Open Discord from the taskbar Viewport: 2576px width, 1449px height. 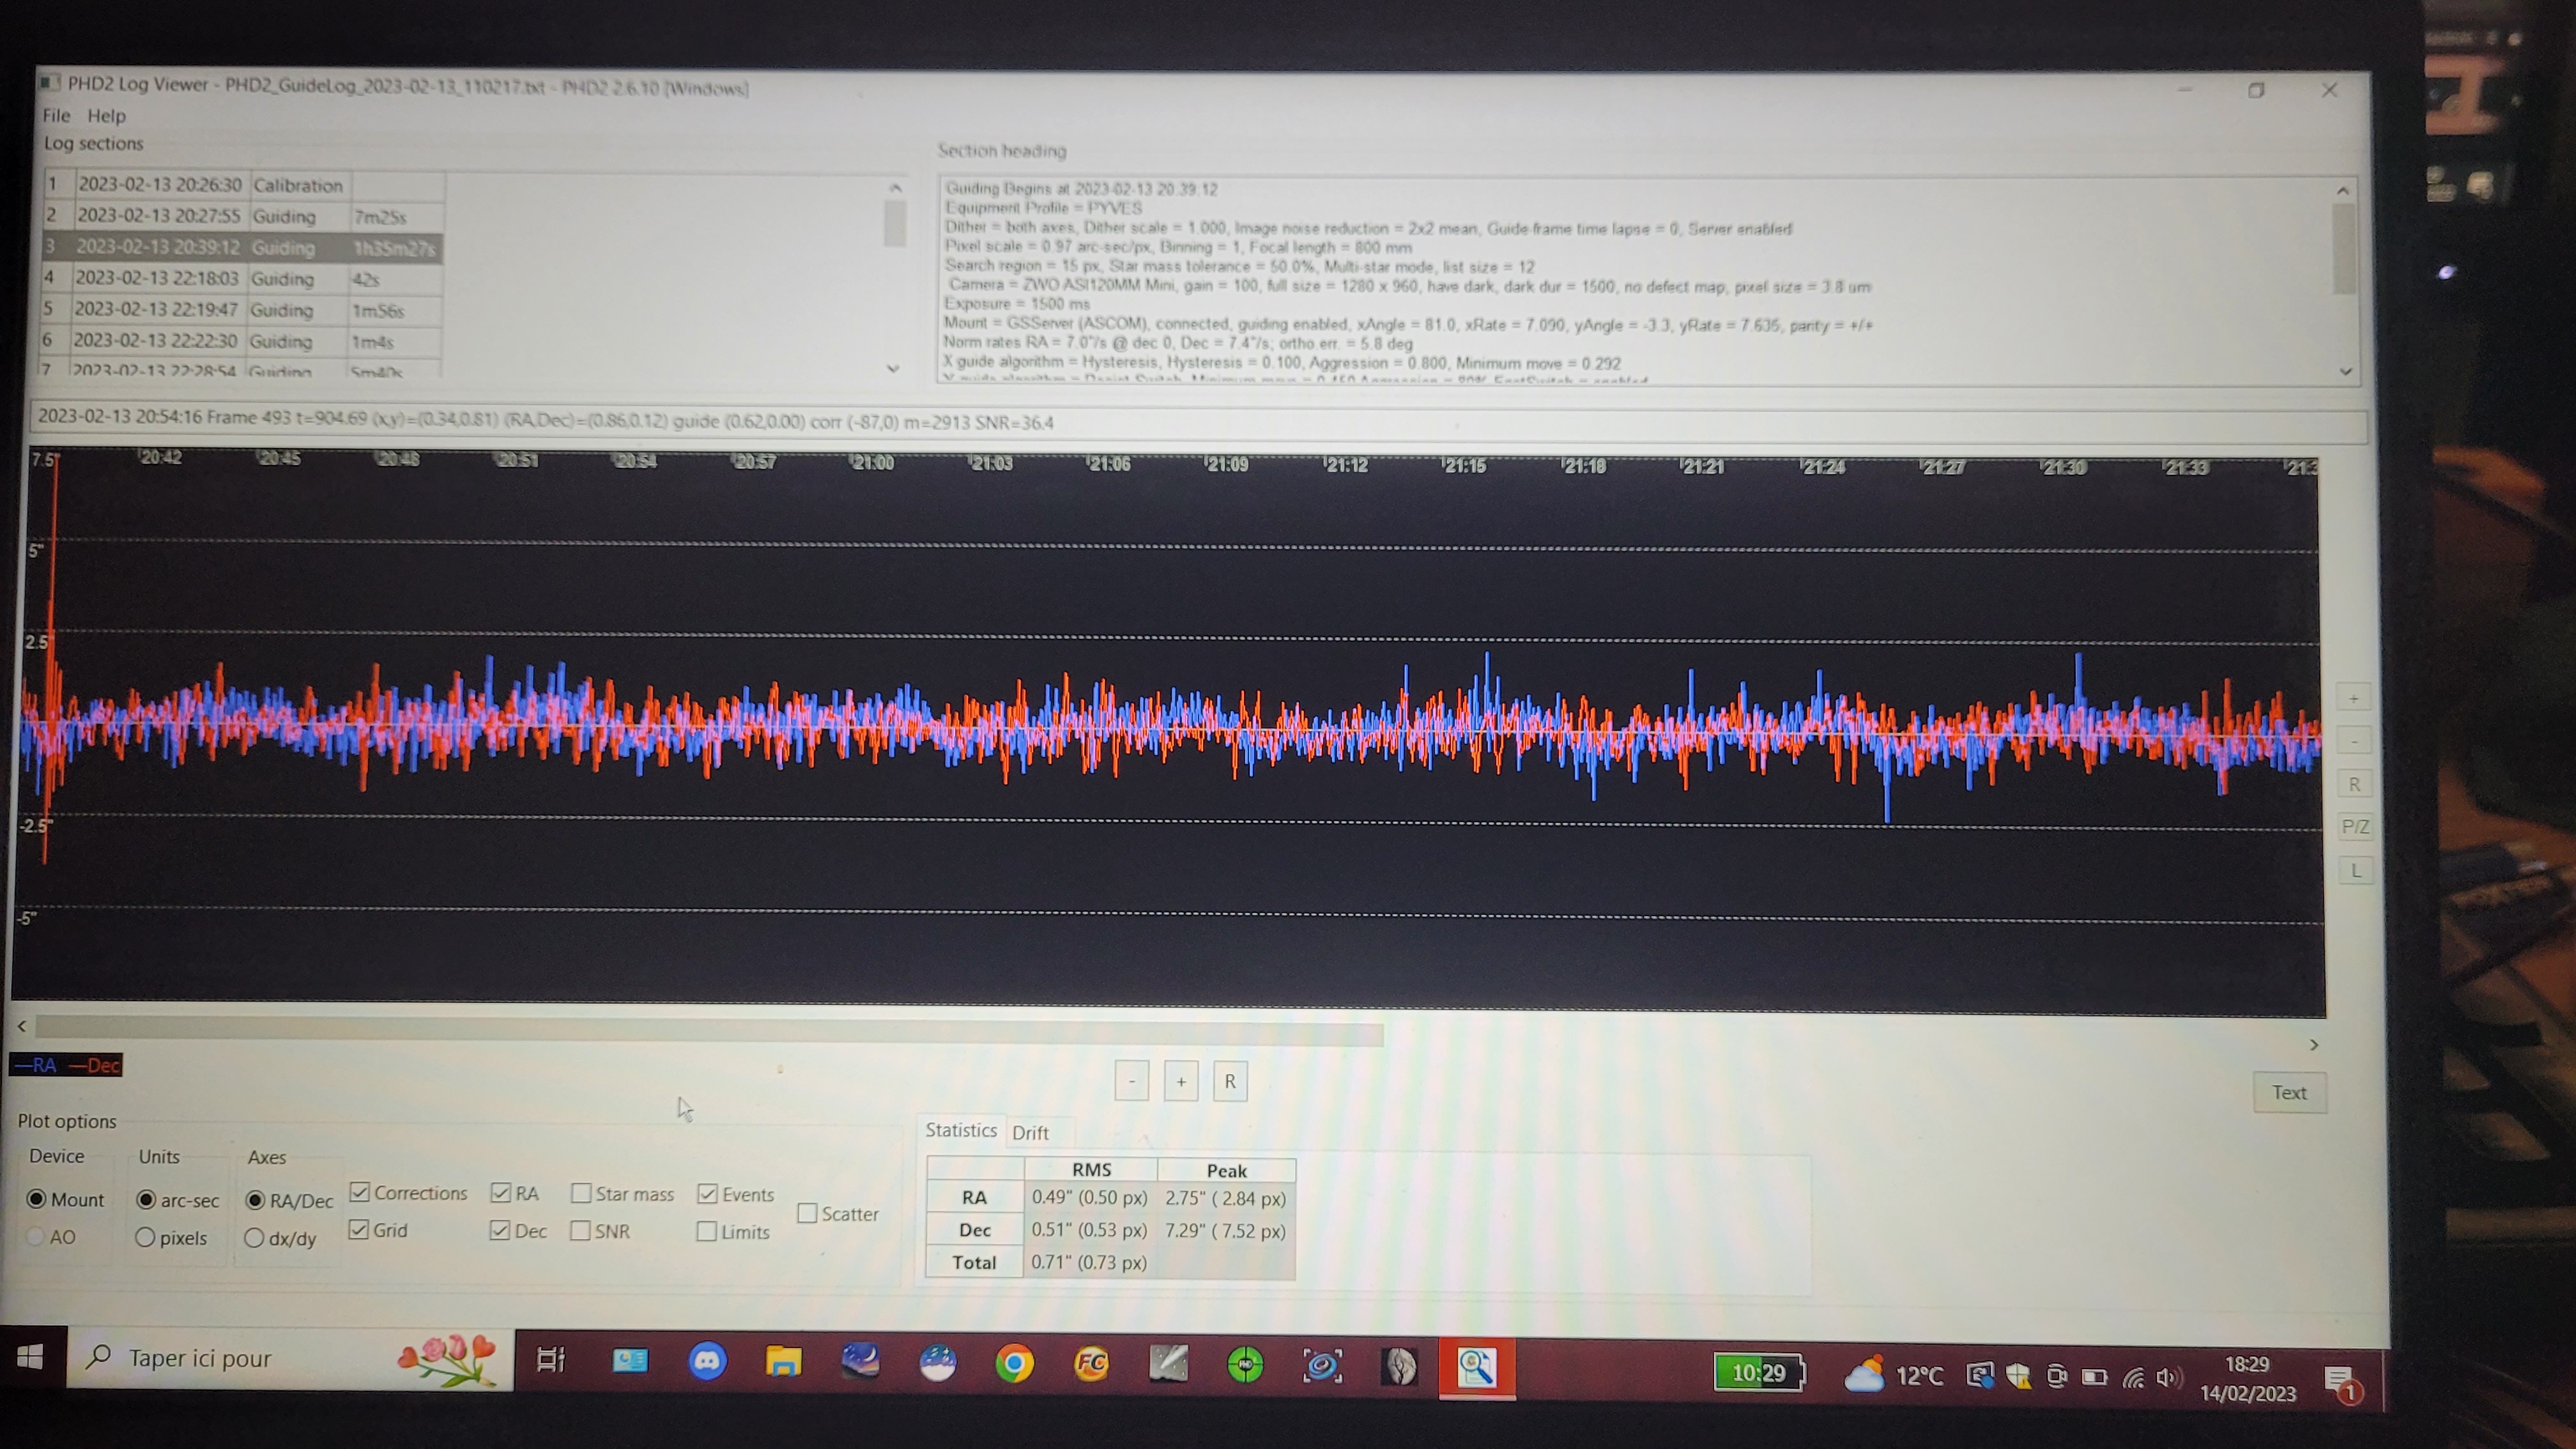[x=707, y=1363]
